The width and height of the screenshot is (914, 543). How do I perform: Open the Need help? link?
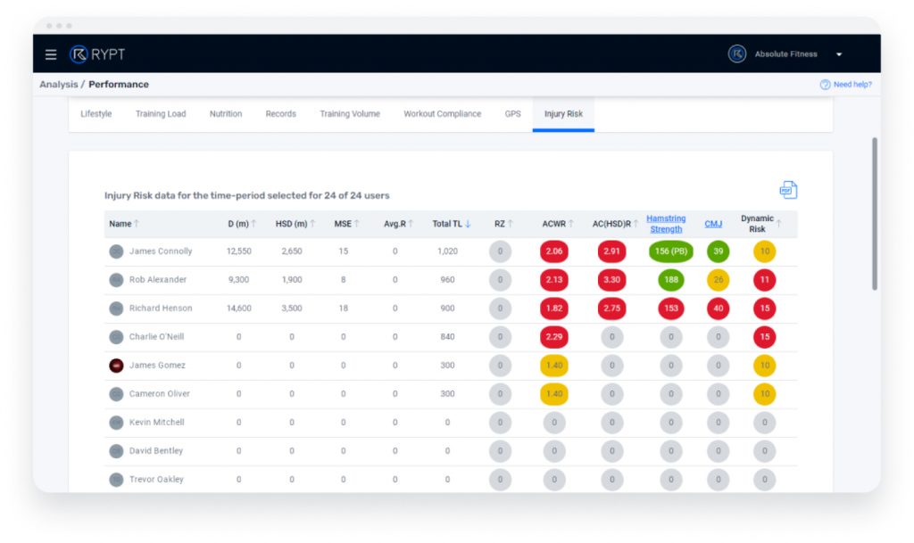[846, 85]
